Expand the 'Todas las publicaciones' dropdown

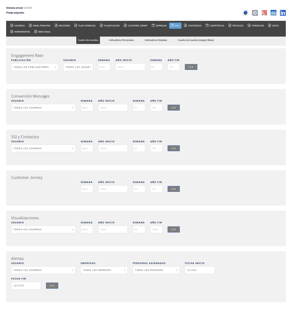[35, 67]
